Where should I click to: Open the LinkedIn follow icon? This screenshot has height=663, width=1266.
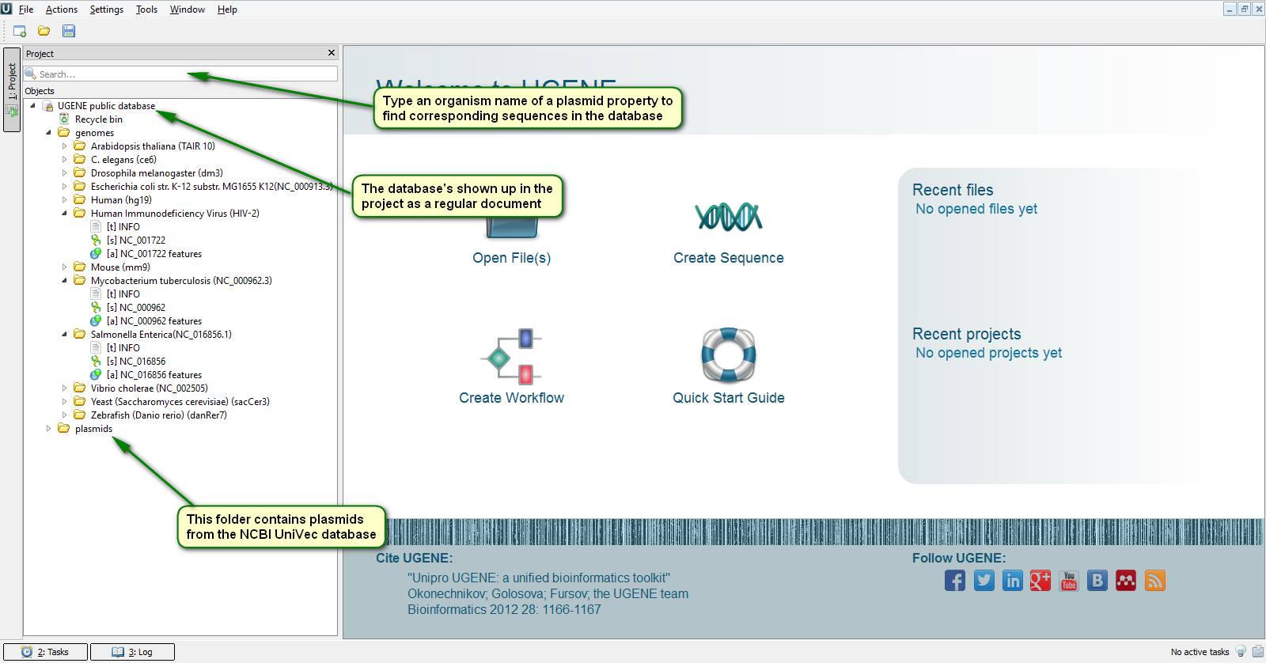(1012, 581)
